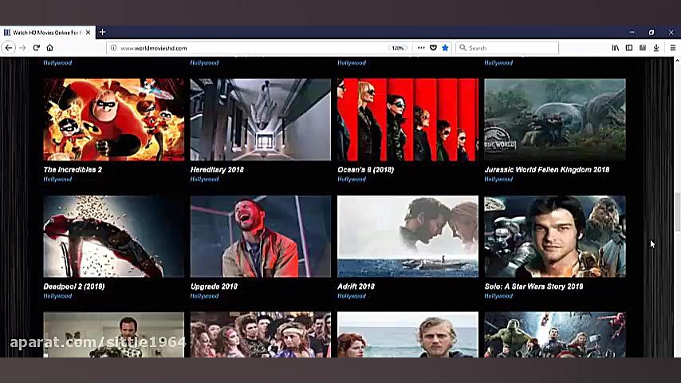This screenshot has width=681, height=383.
Task: Open the browser home page
Action: point(50,48)
